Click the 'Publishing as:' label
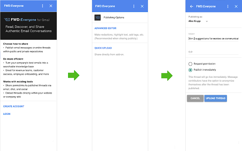Screen dimensions: 242x151 pos(195,17)
